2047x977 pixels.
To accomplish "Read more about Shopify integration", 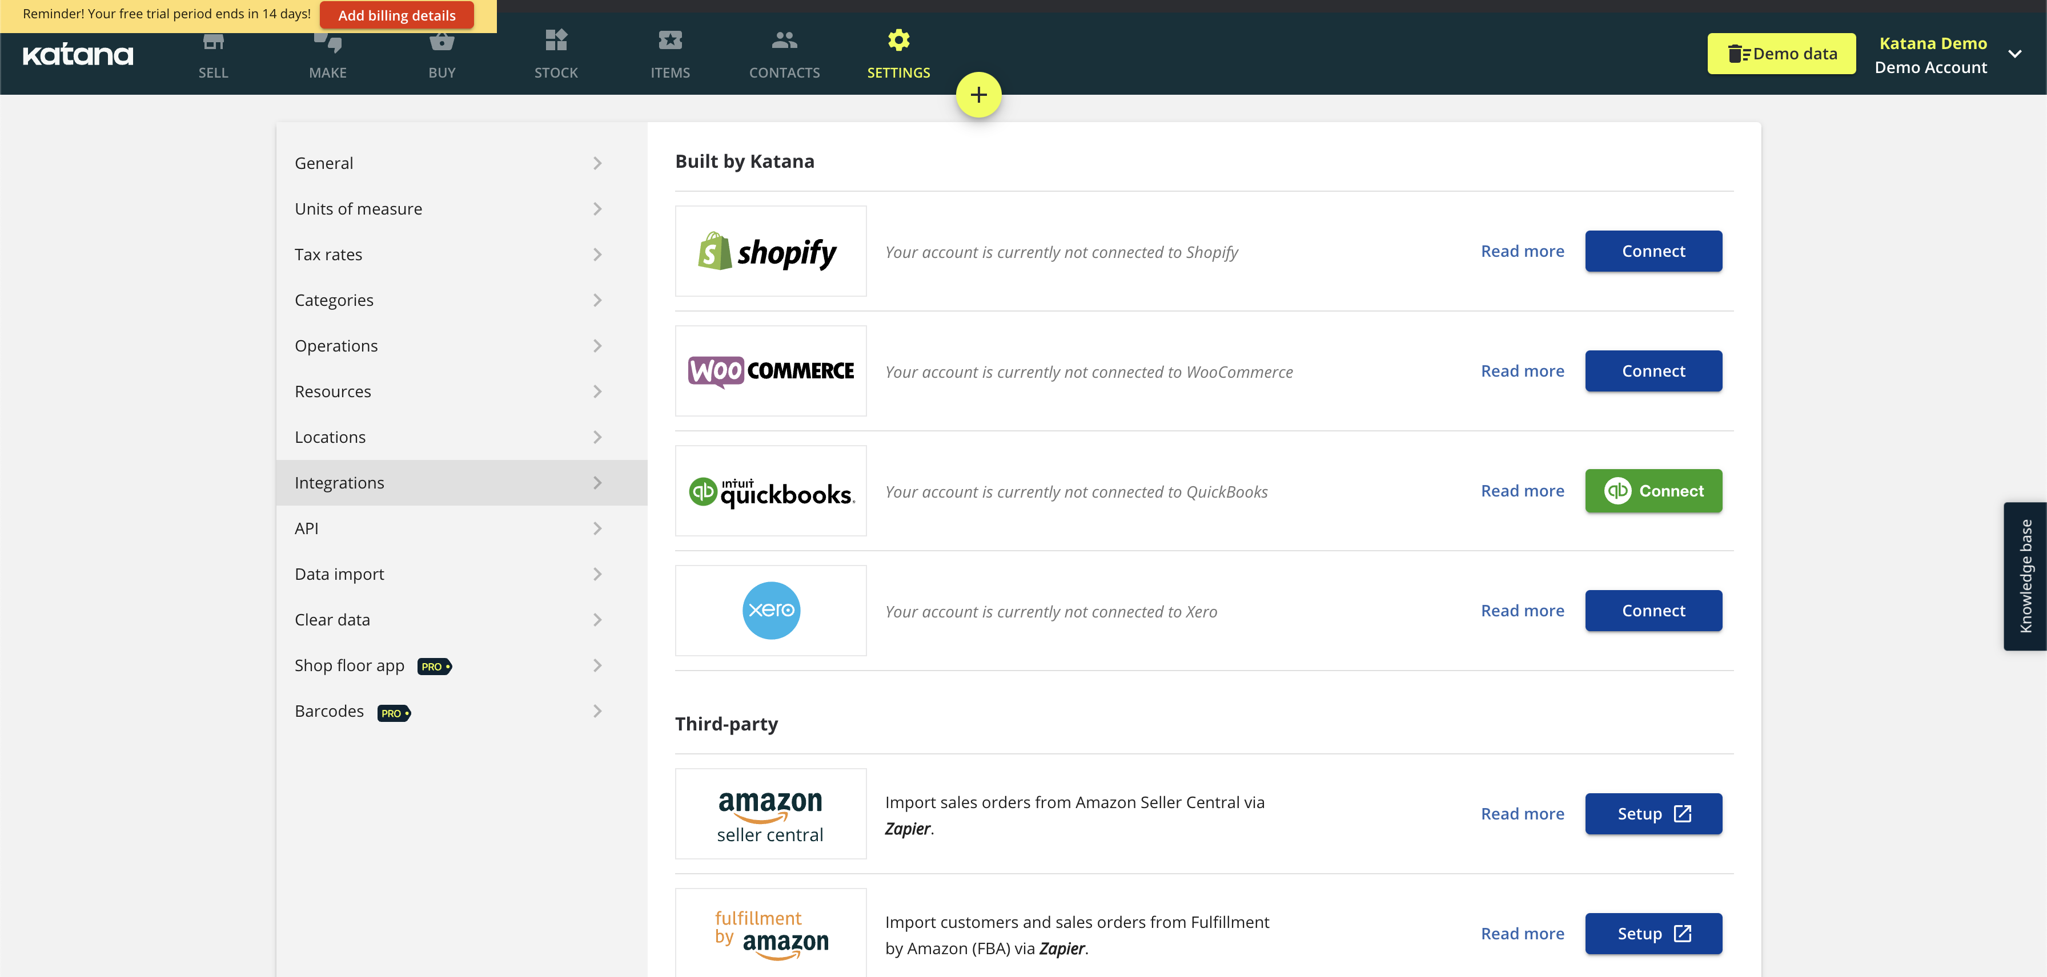I will tap(1523, 251).
